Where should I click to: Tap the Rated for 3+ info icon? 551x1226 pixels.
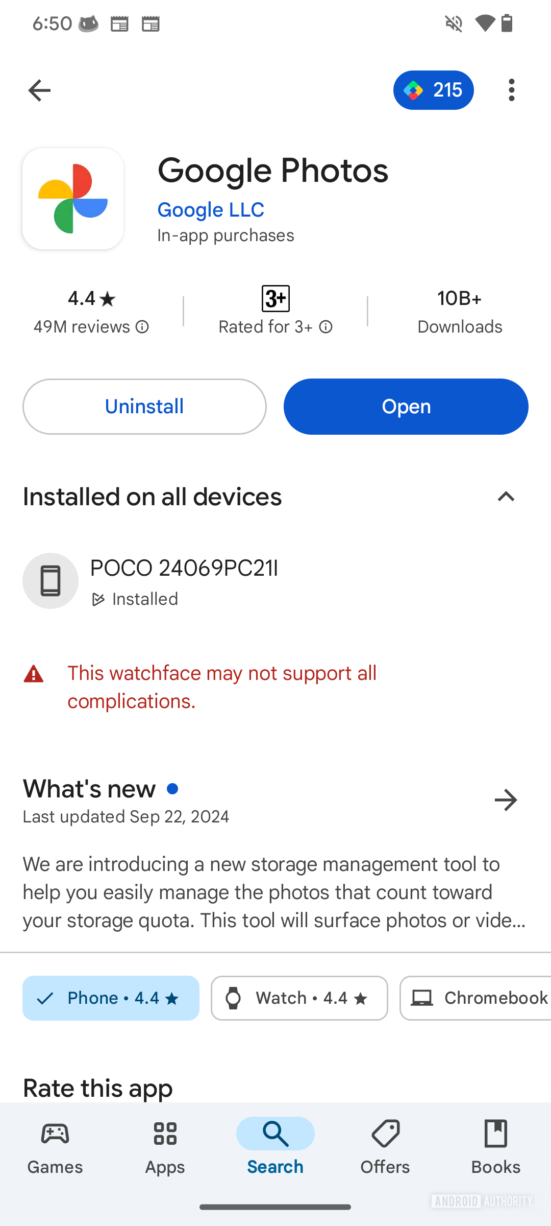coord(326,327)
